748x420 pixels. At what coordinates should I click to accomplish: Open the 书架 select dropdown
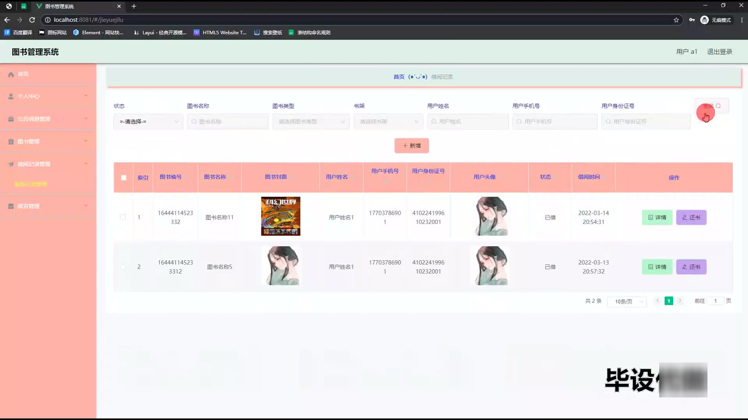pyautogui.click(x=388, y=122)
